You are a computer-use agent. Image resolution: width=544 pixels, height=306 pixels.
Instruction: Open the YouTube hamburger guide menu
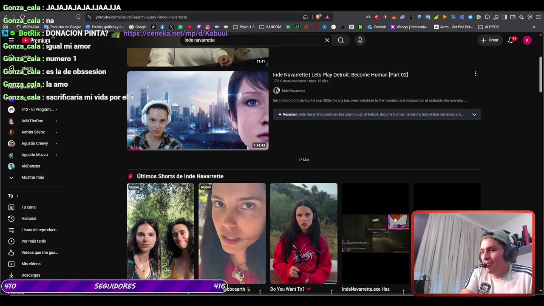pyautogui.click(x=11, y=40)
